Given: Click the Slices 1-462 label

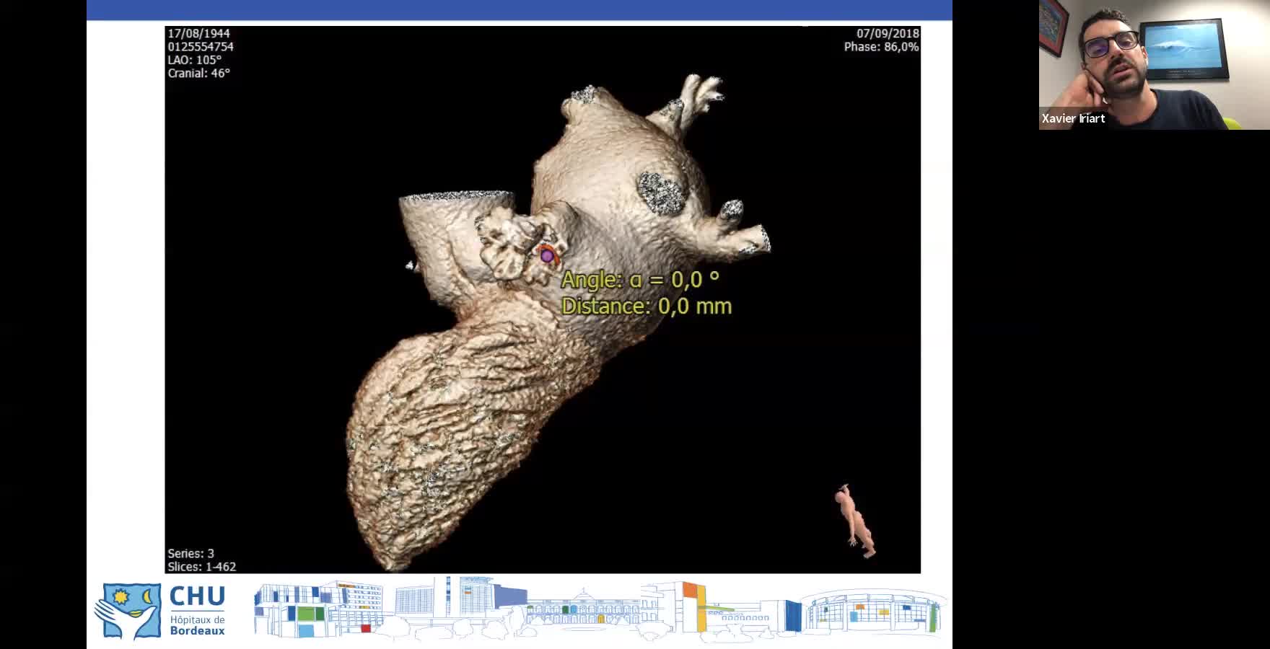Looking at the screenshot, I should (201, 567).
